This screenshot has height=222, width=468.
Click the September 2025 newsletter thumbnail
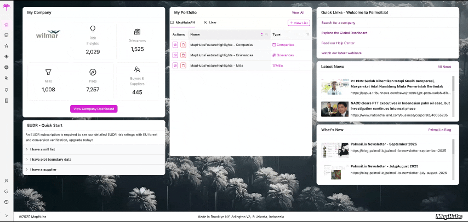(335, 150)
